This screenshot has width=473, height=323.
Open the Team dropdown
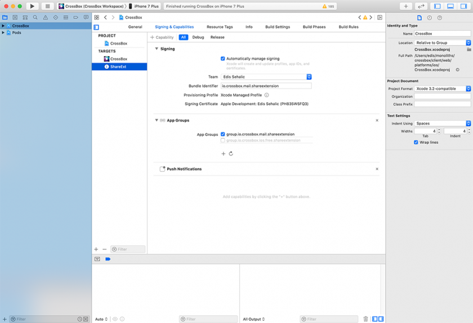click(x=266, y=77)
